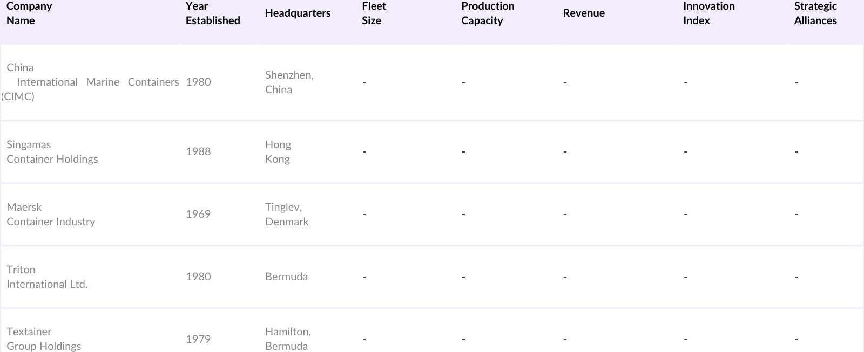Select the Revenue column header
The height and width of the screenshot is (352, 864).
coord(584,13)
